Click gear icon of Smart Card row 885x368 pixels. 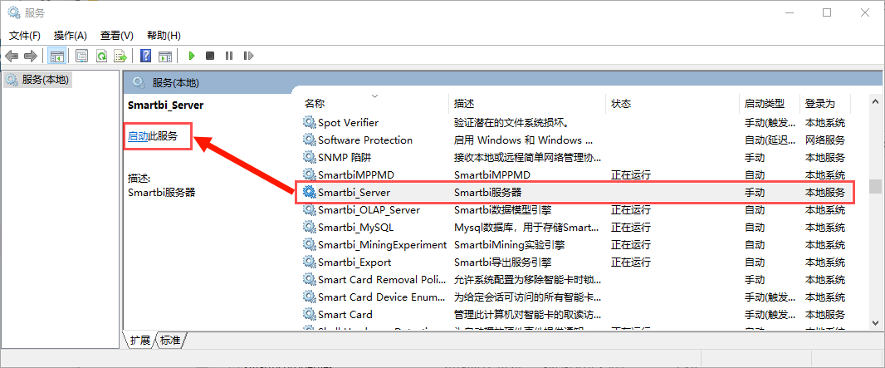click(x=310, y=314)
